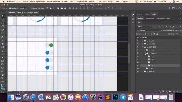
Task: Toggle the Auto-select checkbox
Action: click(10, 8)
